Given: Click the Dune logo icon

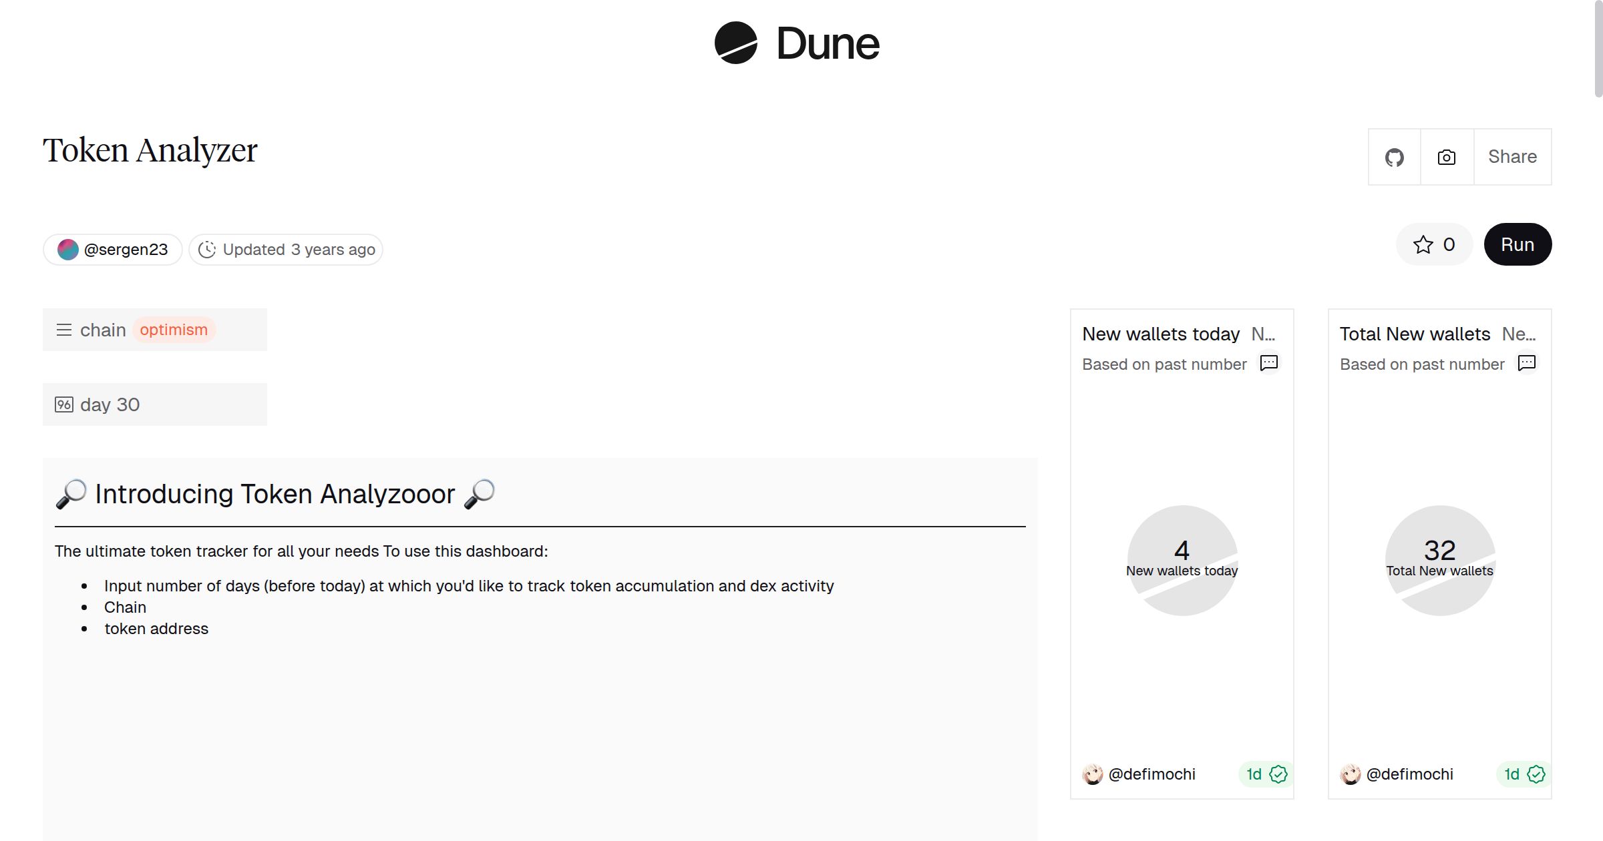Looking at the screenshot, I should (735, 43).
